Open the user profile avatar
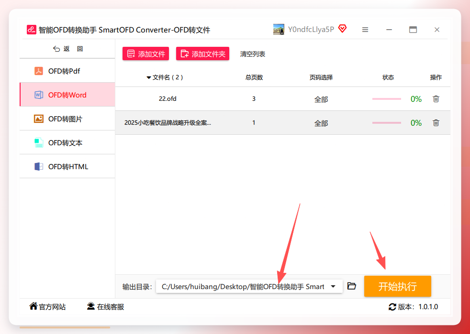Image resolution: width=470 pixels, height=334 pixels. click(x=279, y=29)
